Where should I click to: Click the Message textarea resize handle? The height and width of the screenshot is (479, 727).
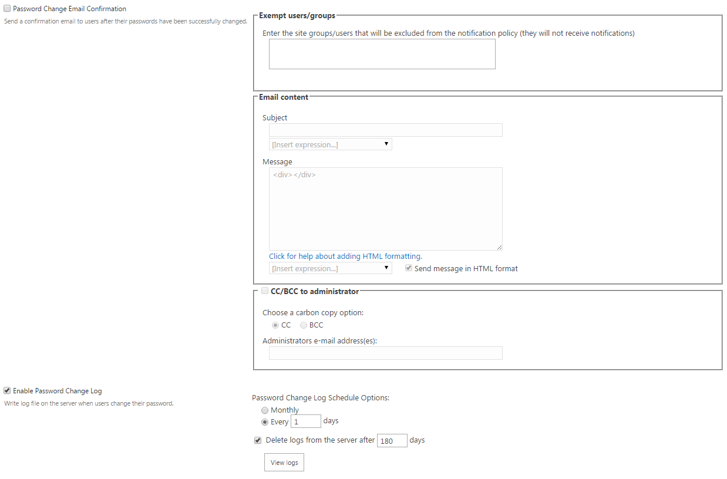coord(499,248)
